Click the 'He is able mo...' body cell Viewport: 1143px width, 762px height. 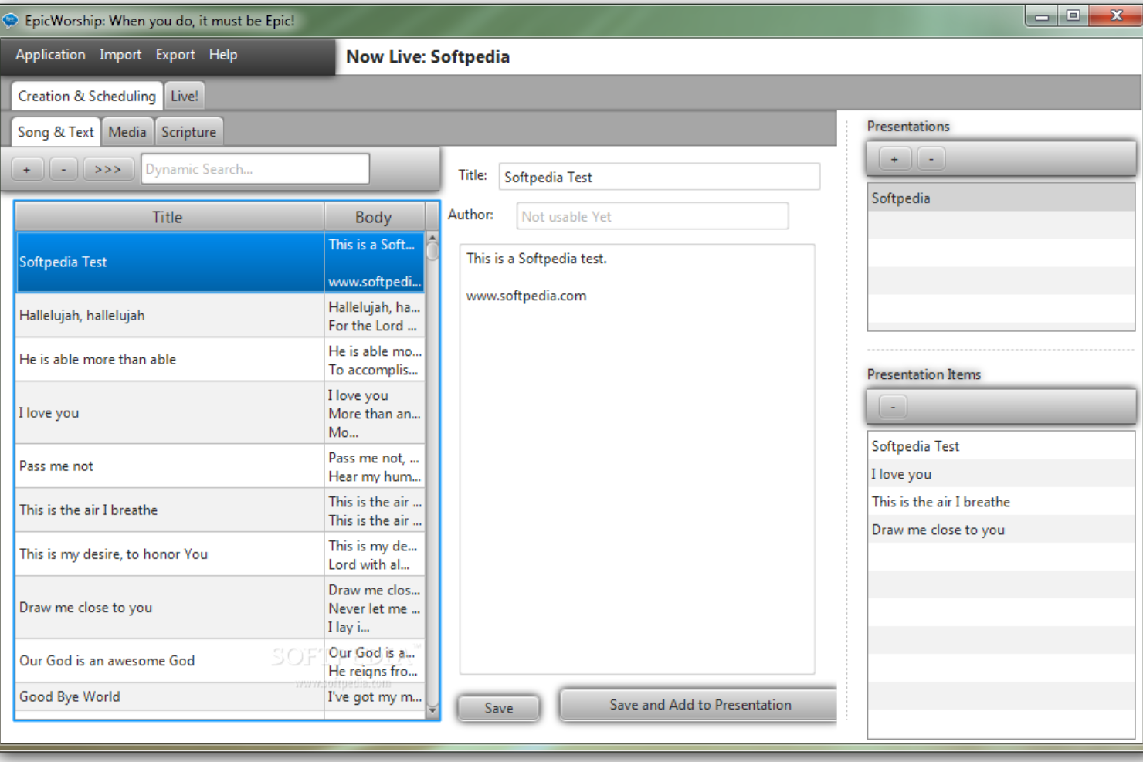pyautogui.click(x=375, y=359)
